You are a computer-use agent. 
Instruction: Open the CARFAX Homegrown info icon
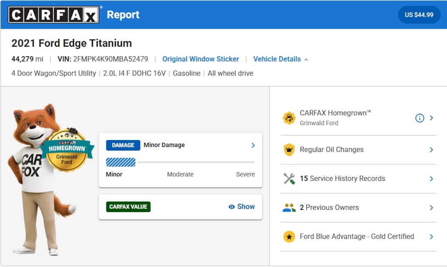click(419, 118)
